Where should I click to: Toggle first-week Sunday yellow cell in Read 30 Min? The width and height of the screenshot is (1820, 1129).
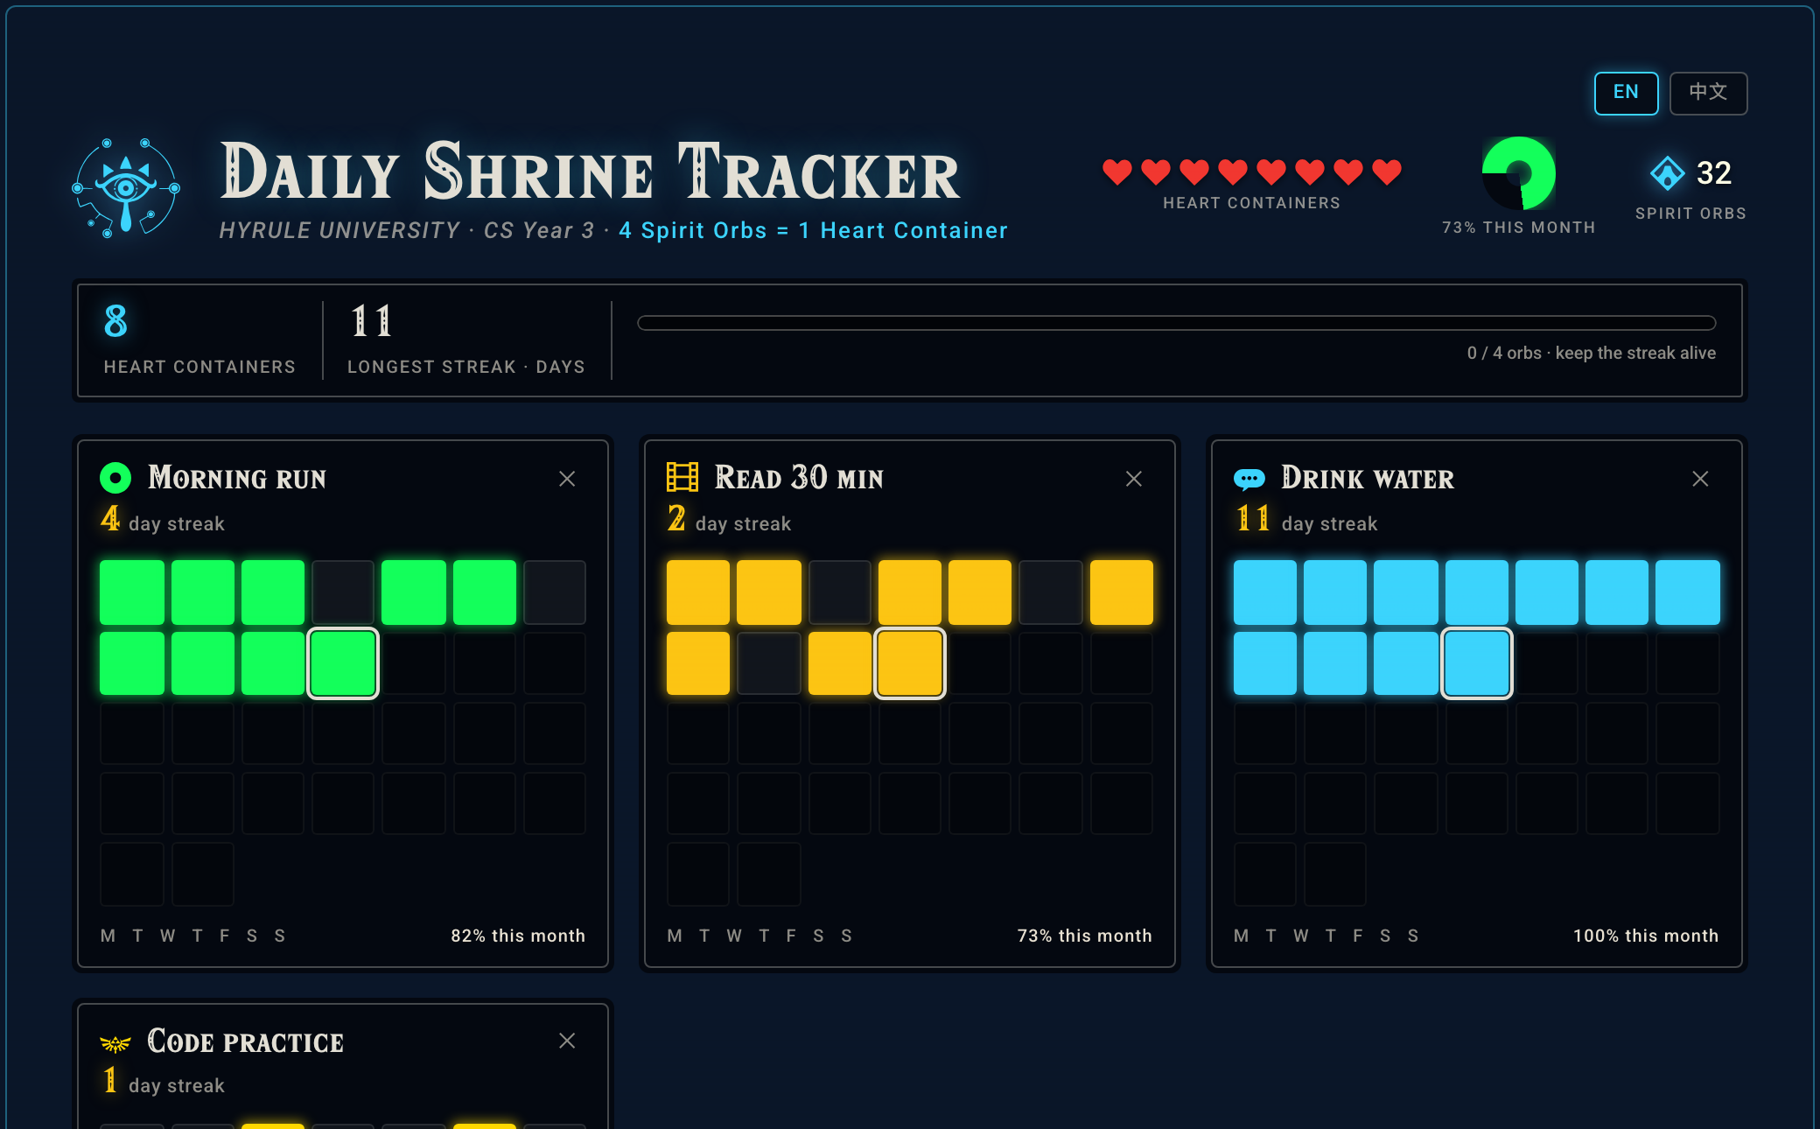coord(1122,593)
